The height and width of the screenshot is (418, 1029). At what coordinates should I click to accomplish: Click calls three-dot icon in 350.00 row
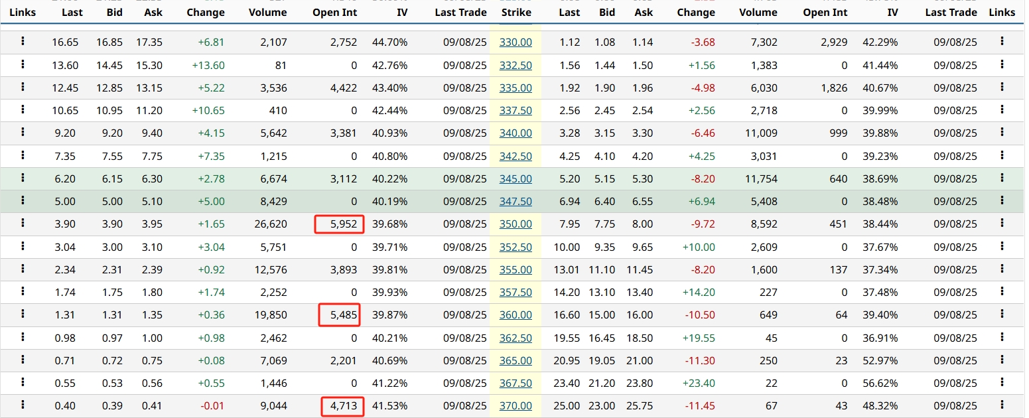[x=23, y=224]
